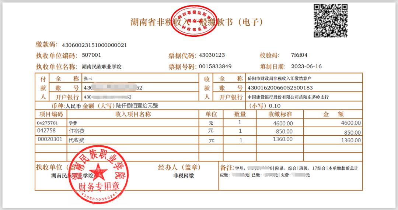The width and height of the screenshot is (398, 210).
Task: Click the red oval supervision seal at top
Action: click(x=193, y=21)
